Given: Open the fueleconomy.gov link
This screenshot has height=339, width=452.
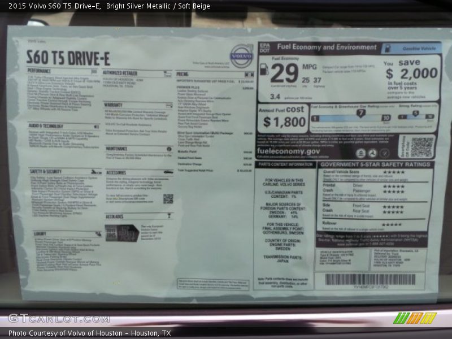Looking at the screenshot, I should click(288, 151).
